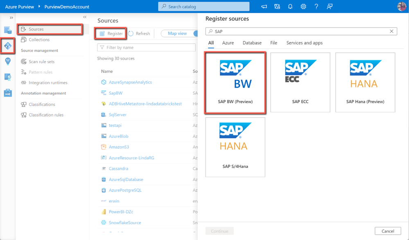Open the help question mark
Screen dimensions: 409x240
316,7
